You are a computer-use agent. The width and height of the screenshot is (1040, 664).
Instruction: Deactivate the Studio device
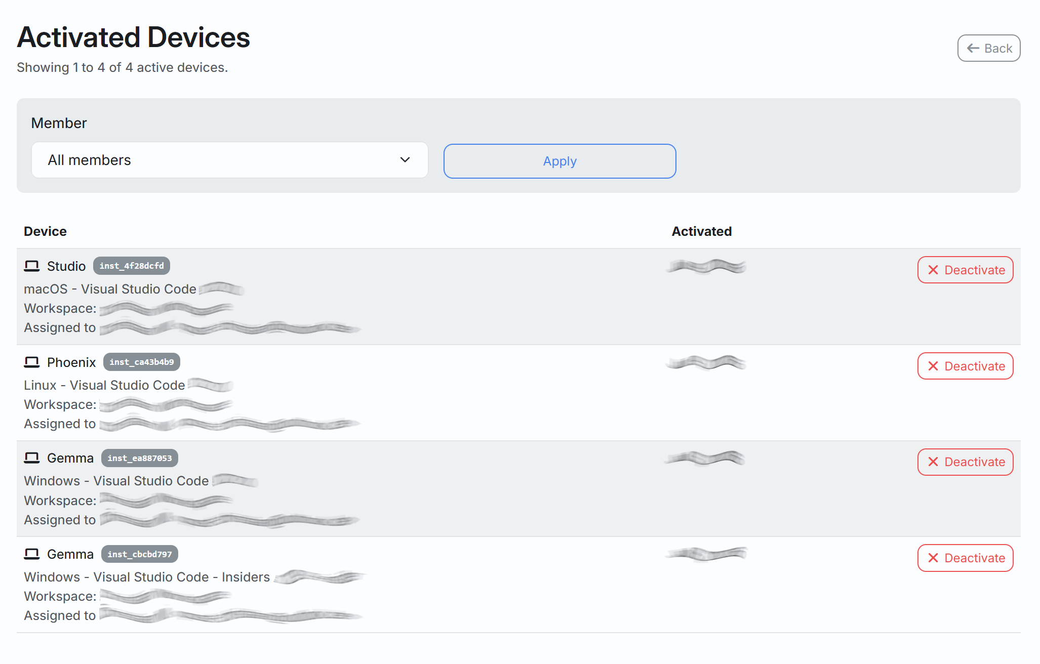[x=965, y=270]
